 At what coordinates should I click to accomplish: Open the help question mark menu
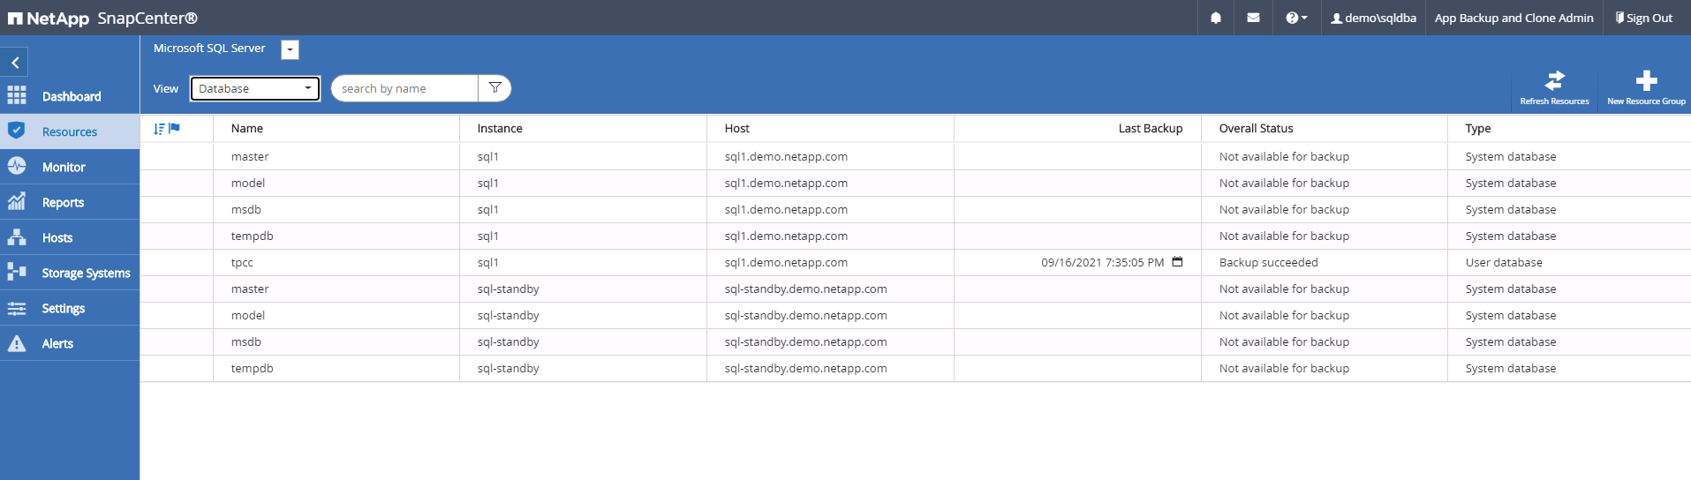1296,18
